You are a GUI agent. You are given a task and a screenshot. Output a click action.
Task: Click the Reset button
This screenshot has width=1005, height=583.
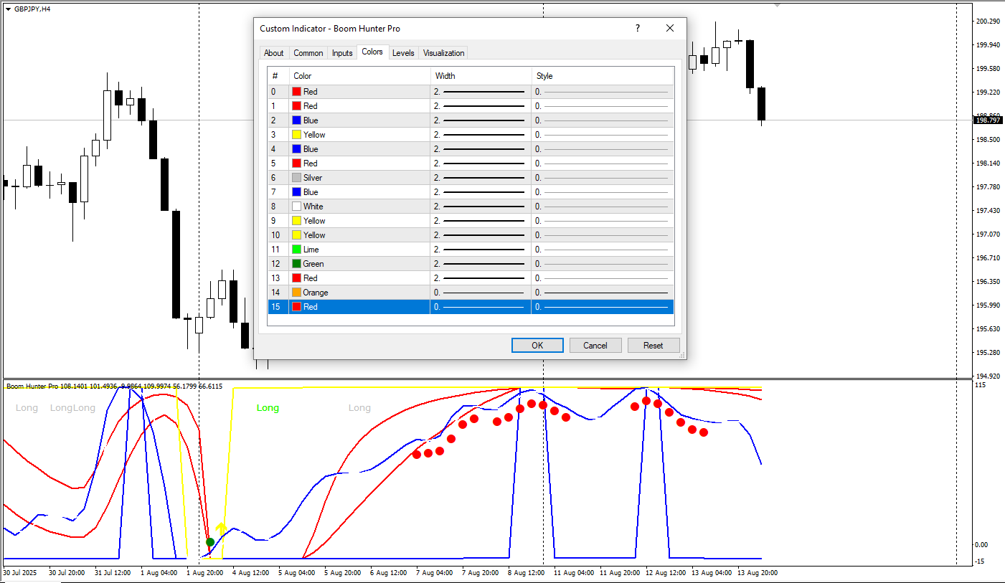coord(654,345)
